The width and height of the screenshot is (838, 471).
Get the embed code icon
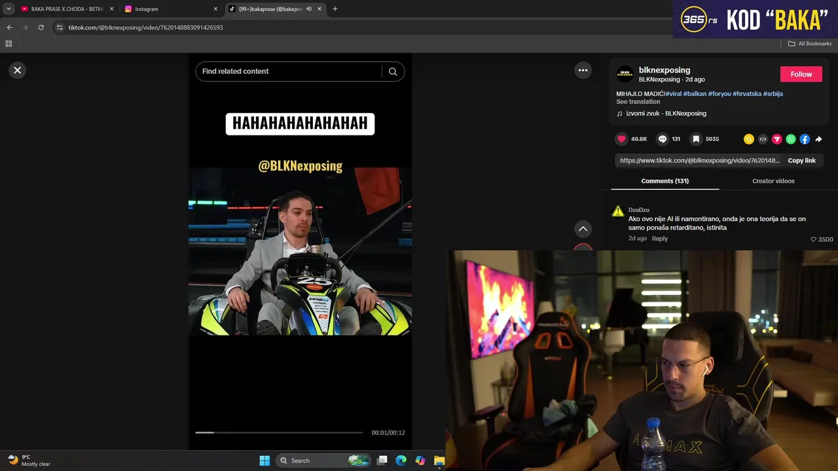[763, 139]
